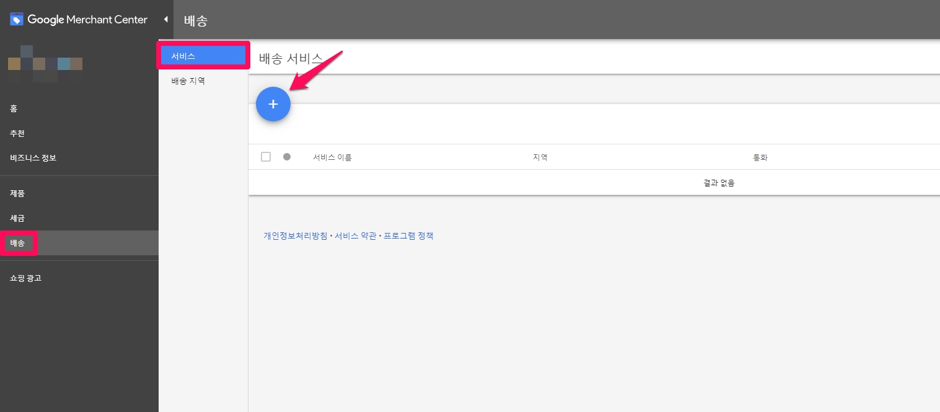Image resolution: width=940 pixels, height=412 pixels.
Task: Click the gray status dot column header
Action: [286, 157]
